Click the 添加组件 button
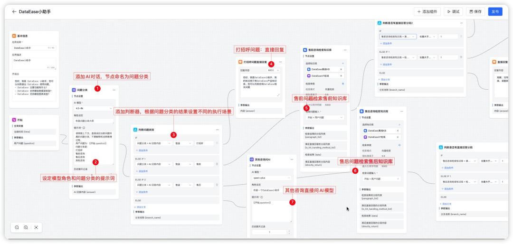 (x=427, y=11)
